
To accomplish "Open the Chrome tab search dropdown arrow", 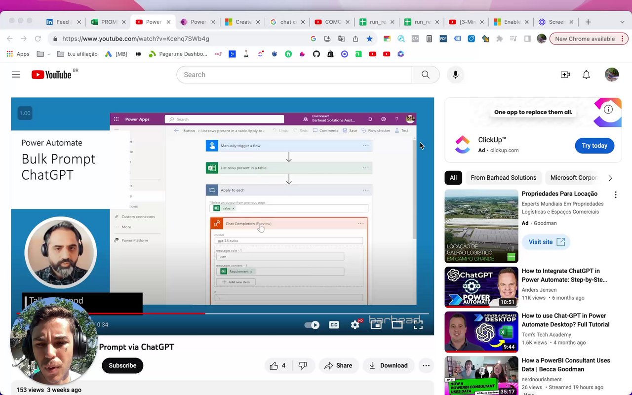I will pyautogui.click(x=622, y=22).
